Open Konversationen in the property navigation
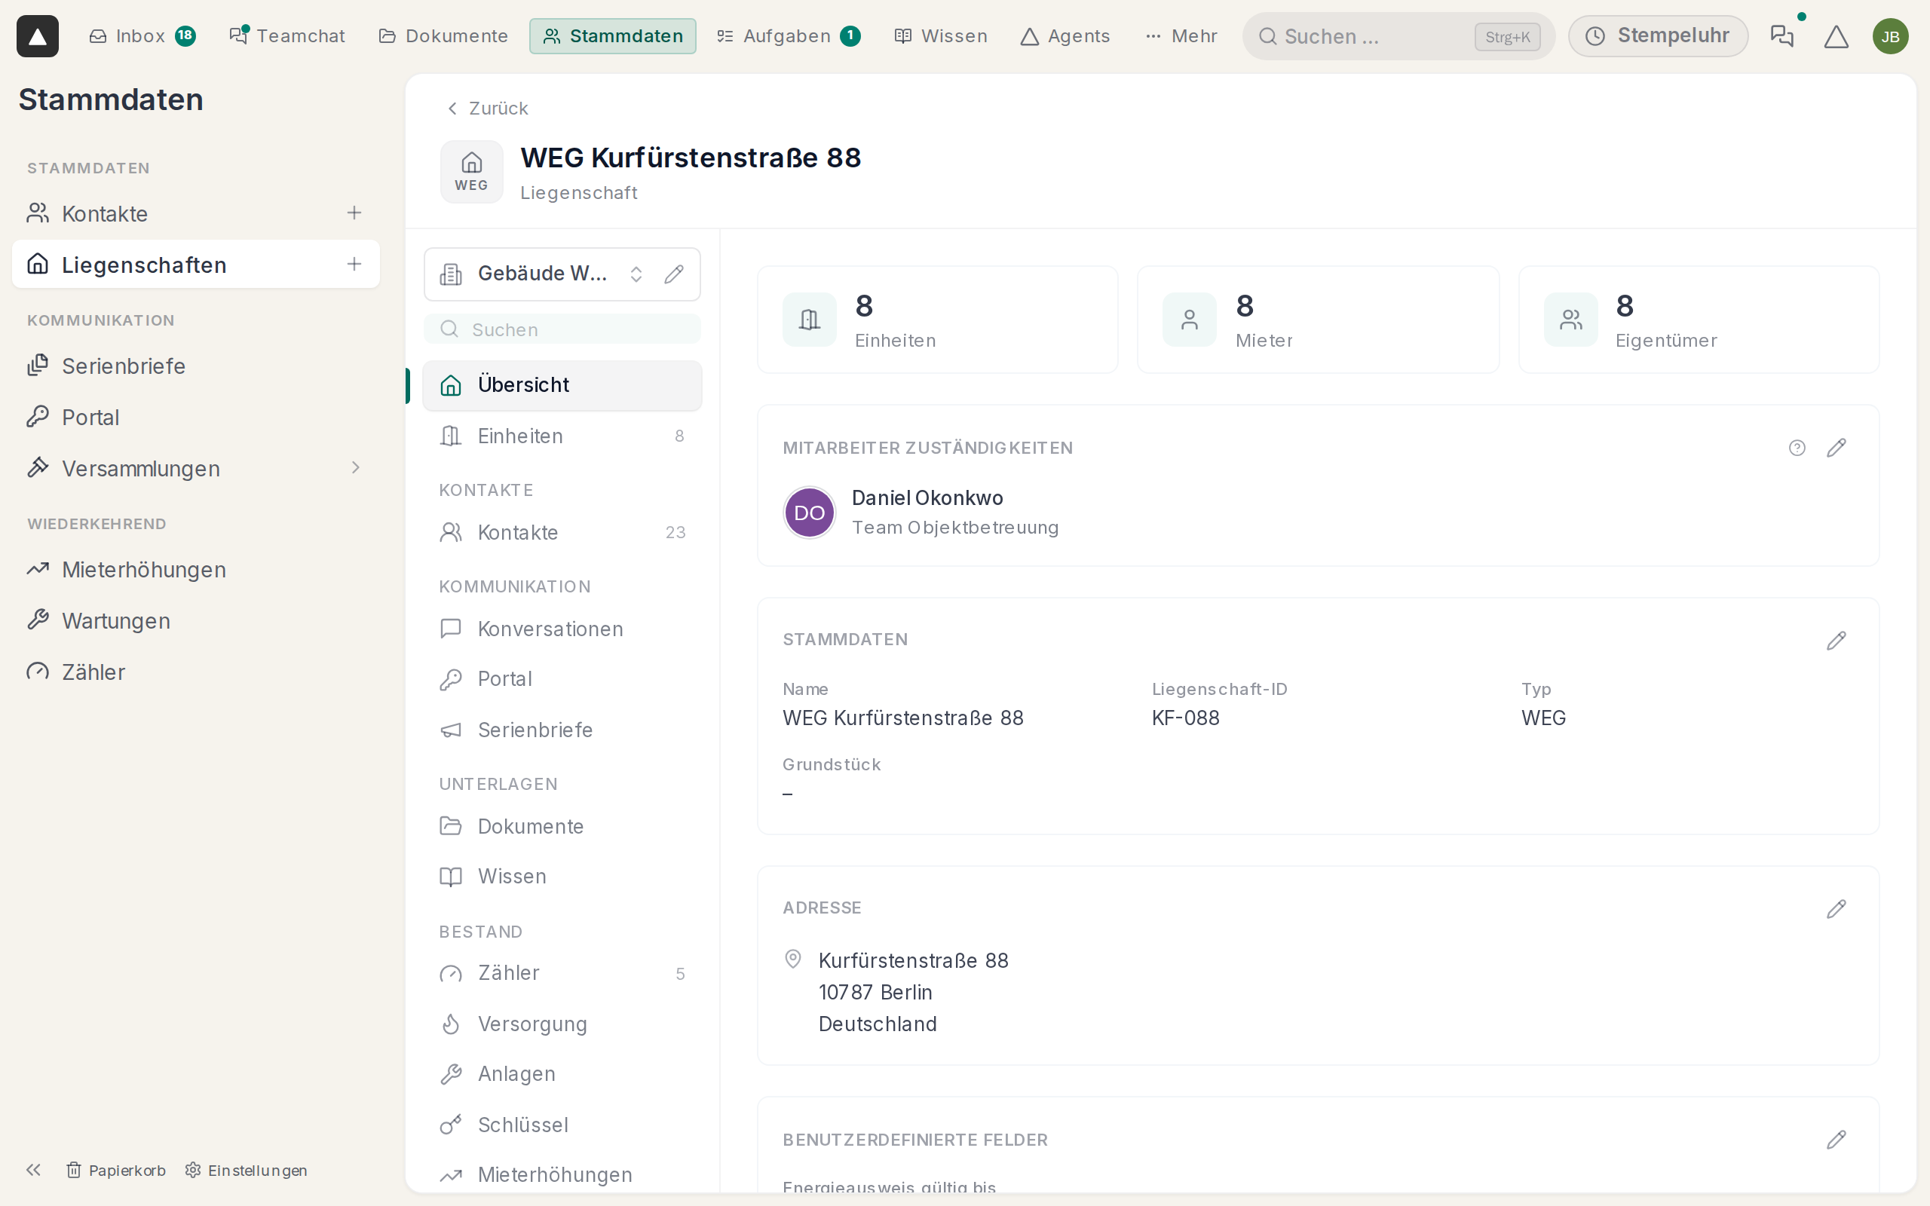The image size is (1930, 1206). click(x=562, y=629)
